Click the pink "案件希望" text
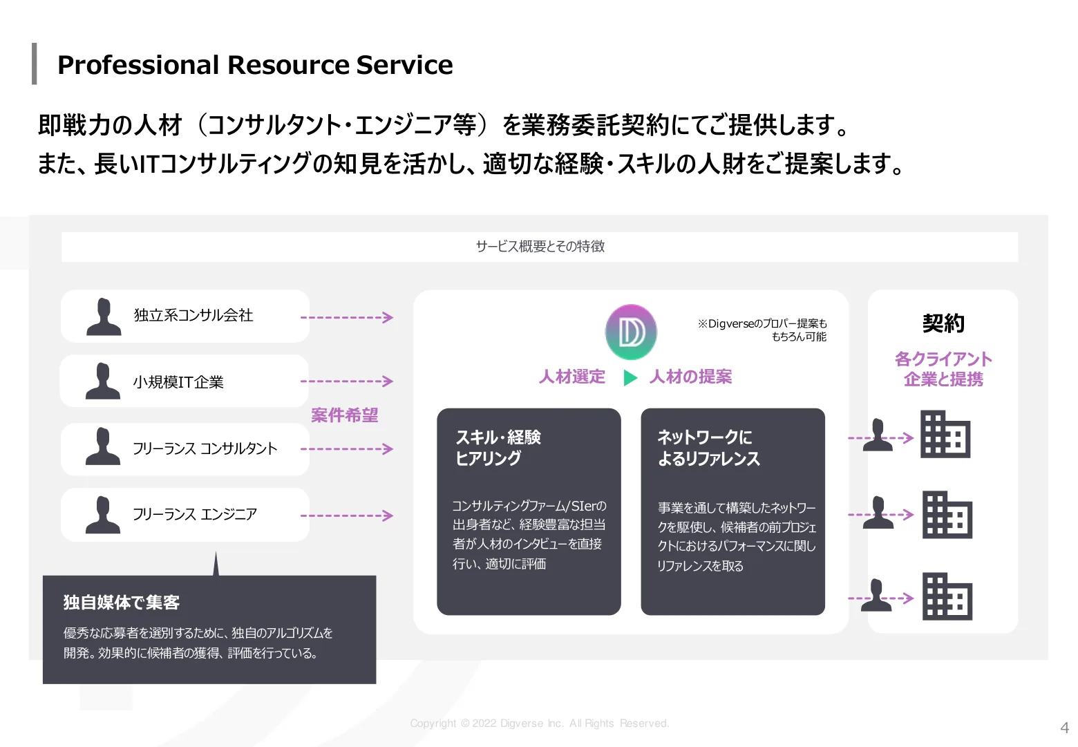Screen dimensions: 1078x747 point(345,415)
